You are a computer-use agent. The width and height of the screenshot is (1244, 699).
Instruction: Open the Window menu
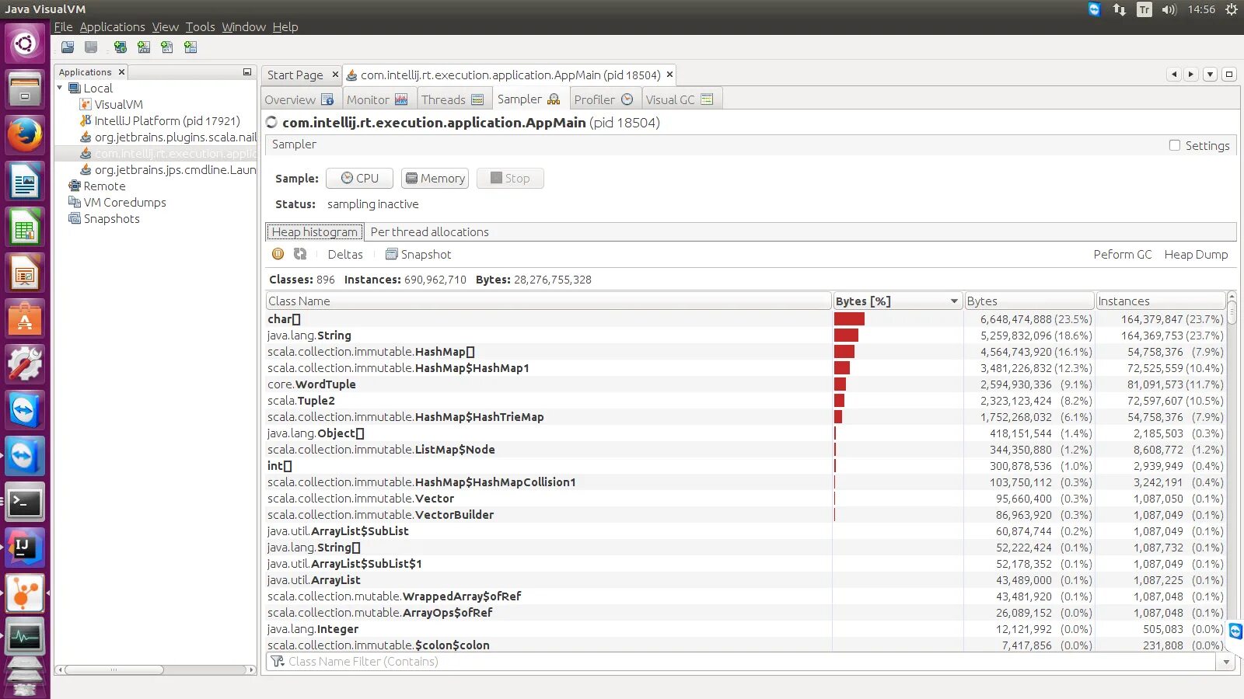click(x=243, y=26)
